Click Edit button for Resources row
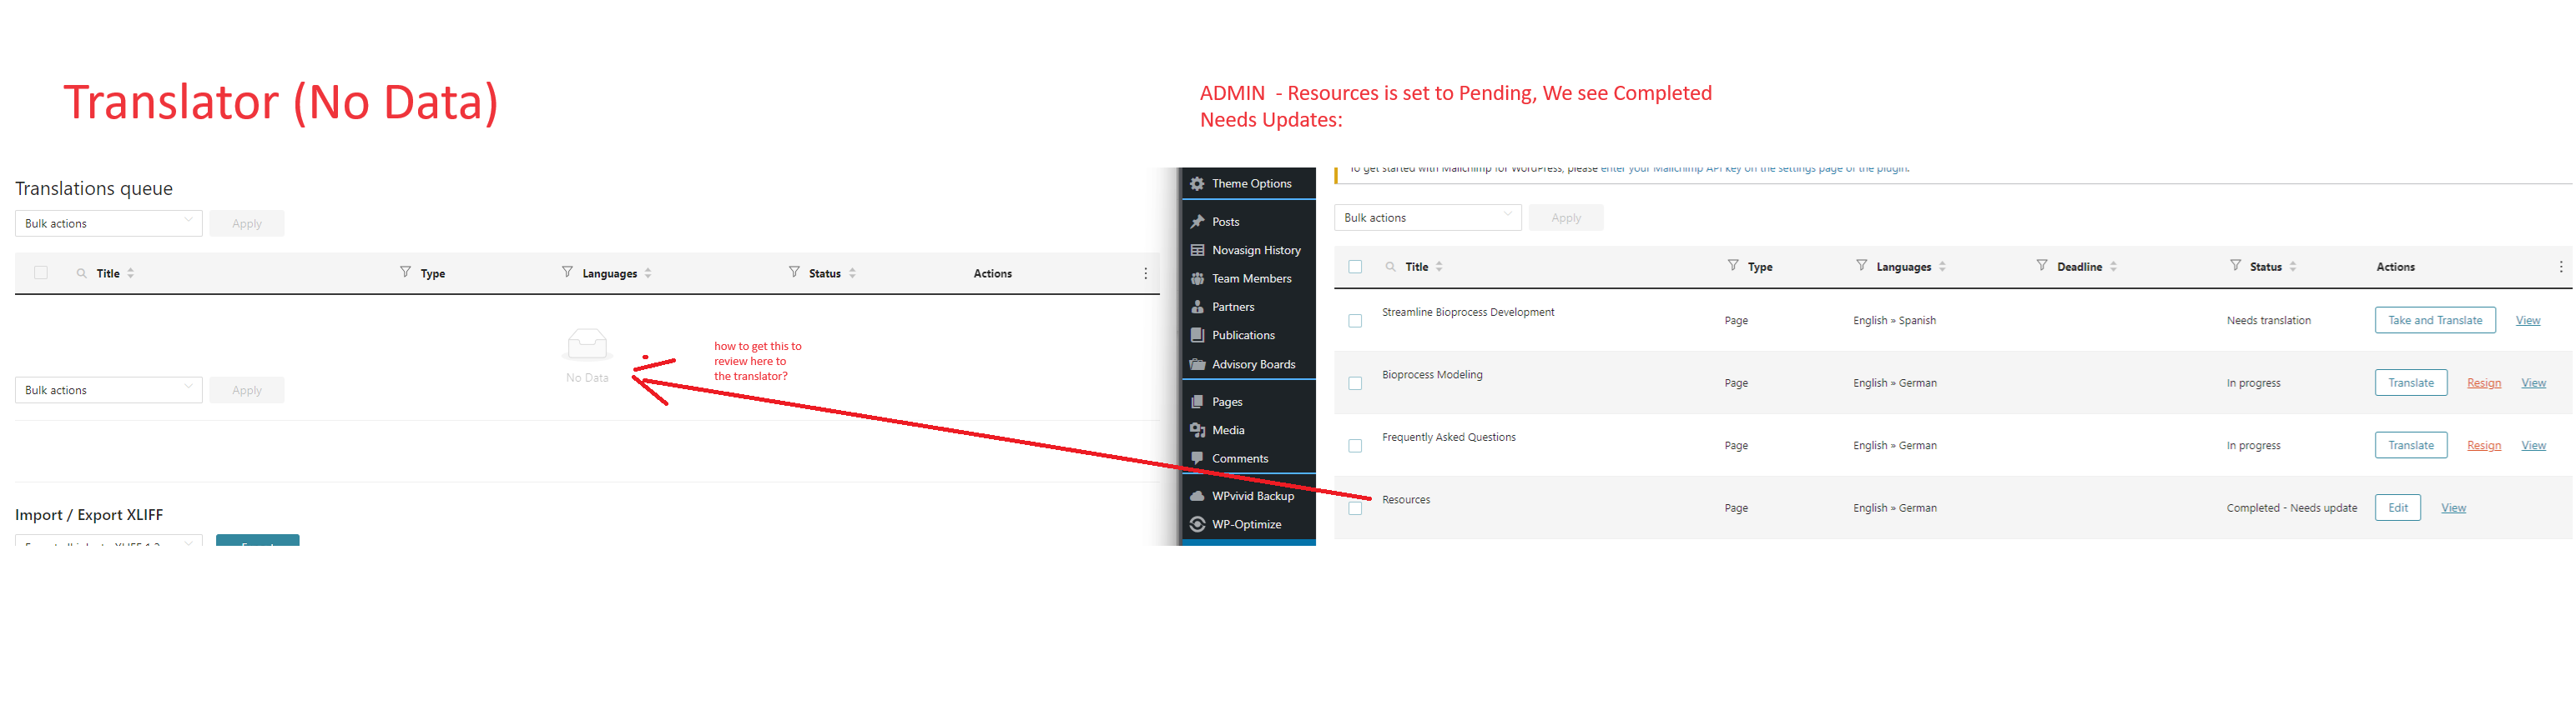This screenshot has height=710, width=2576. click(2398, 508)
